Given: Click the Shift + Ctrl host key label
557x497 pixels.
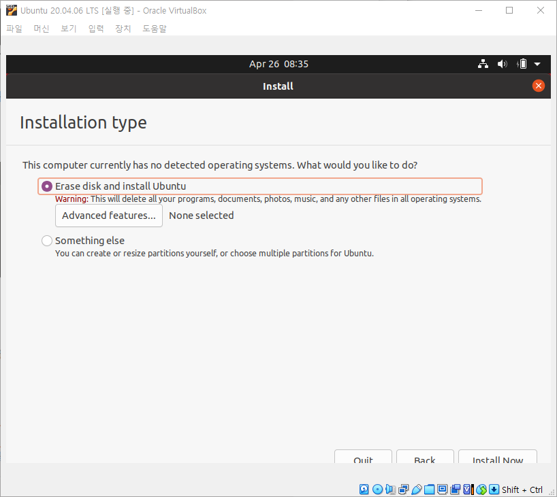Looking at the screenshot, I should click(x=522, y=490).
